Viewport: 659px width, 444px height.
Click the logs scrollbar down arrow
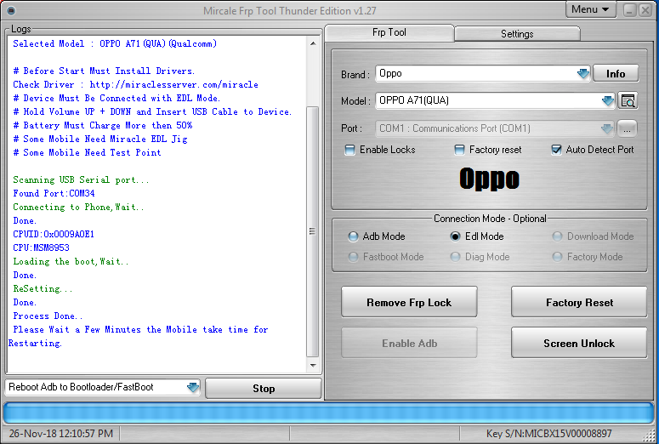pyautogui.click(x=313, y=366)
